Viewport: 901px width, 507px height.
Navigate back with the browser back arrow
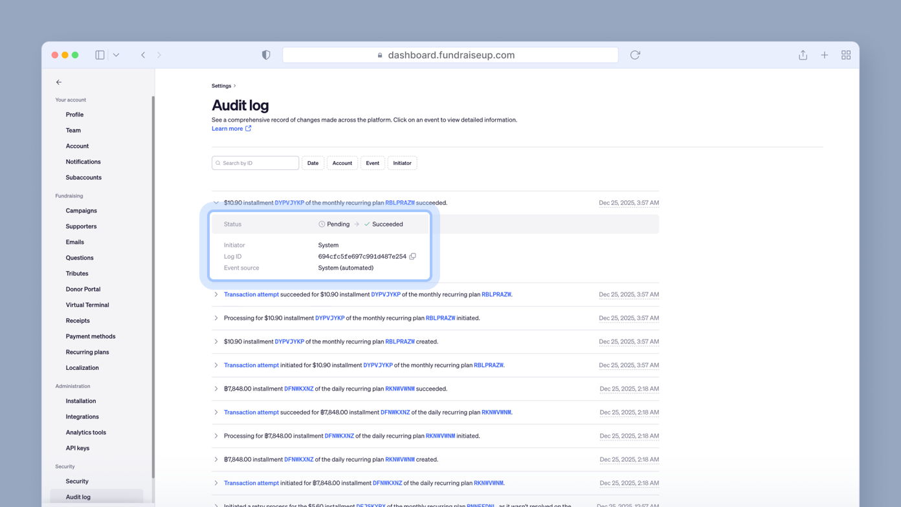click(x=143, y=55)
